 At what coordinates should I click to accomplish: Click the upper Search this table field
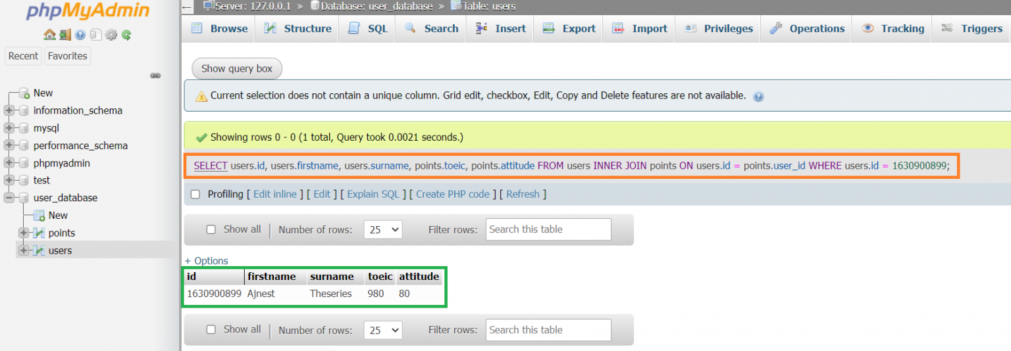548,229
